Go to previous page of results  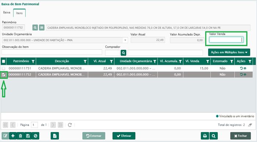[12, 125]
